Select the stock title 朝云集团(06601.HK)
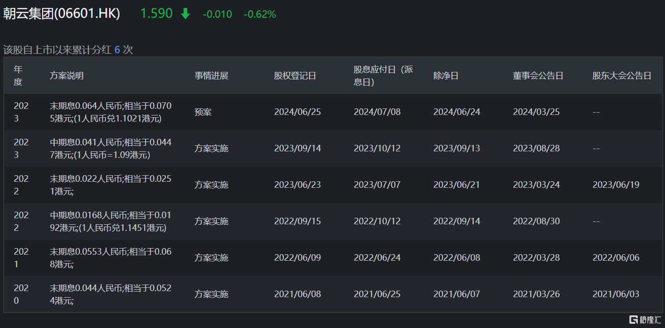Viewport: 665px width, 328px height. 61,14
